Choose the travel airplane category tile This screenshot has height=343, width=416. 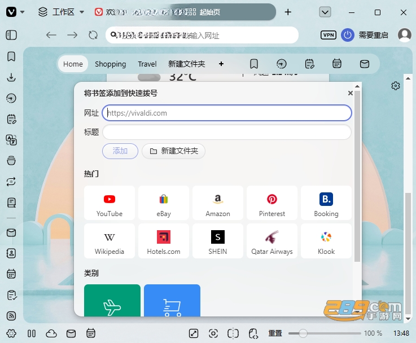(112, 300)
